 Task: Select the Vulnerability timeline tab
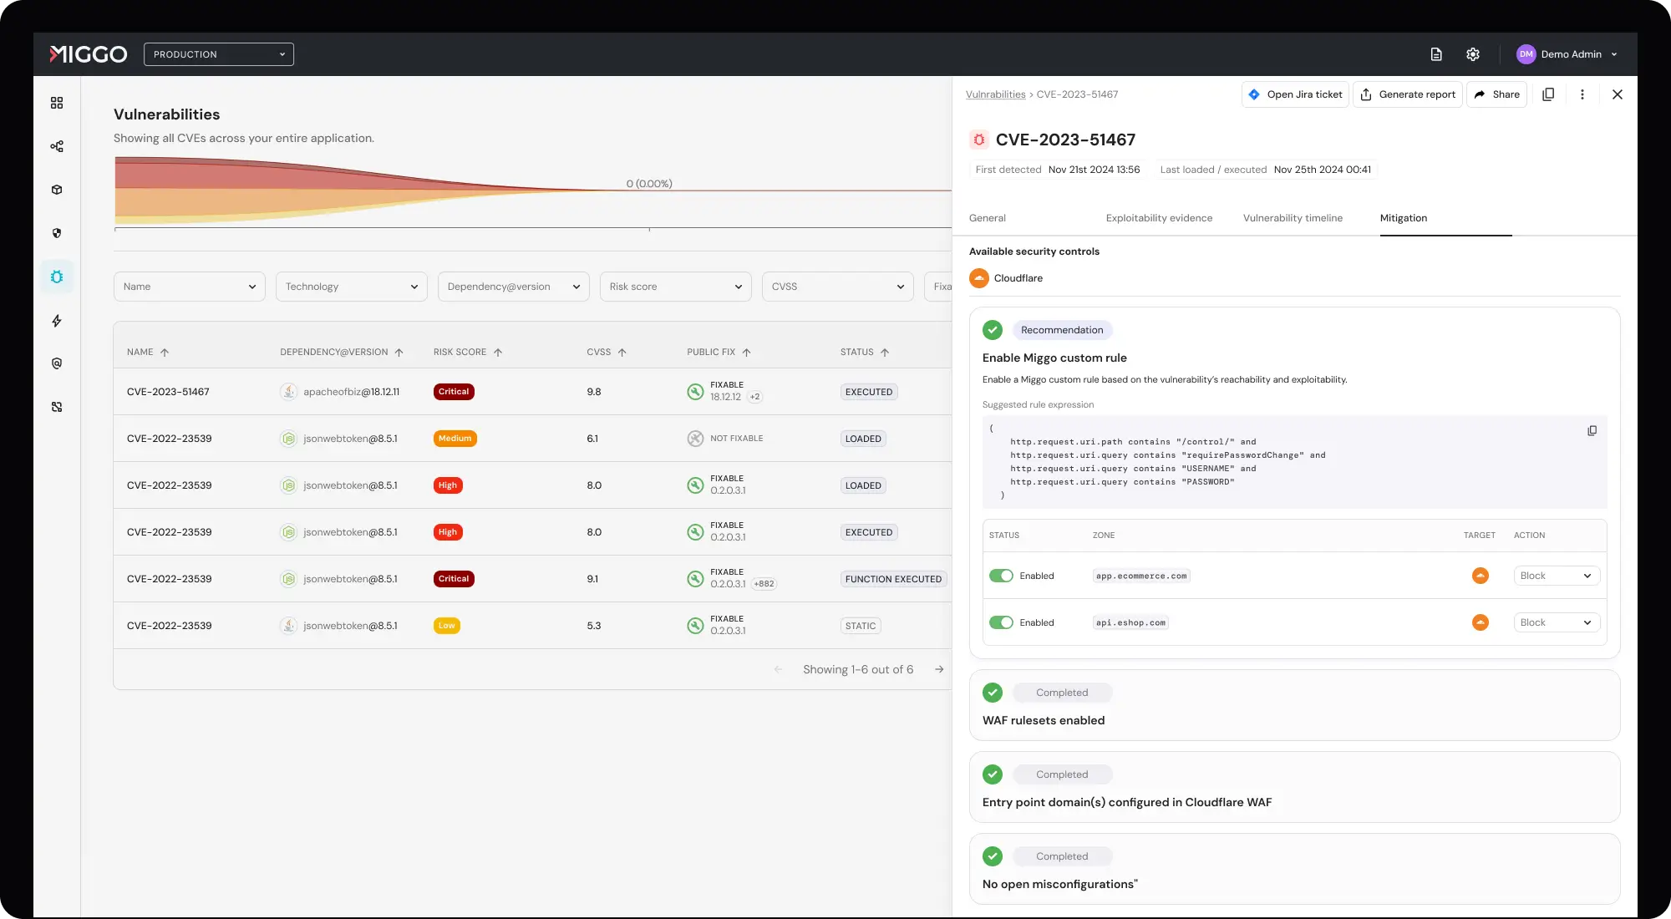point(1293,218)
